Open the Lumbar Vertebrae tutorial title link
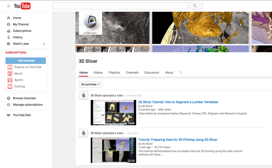272x168 pixels. tap(178, 102)
